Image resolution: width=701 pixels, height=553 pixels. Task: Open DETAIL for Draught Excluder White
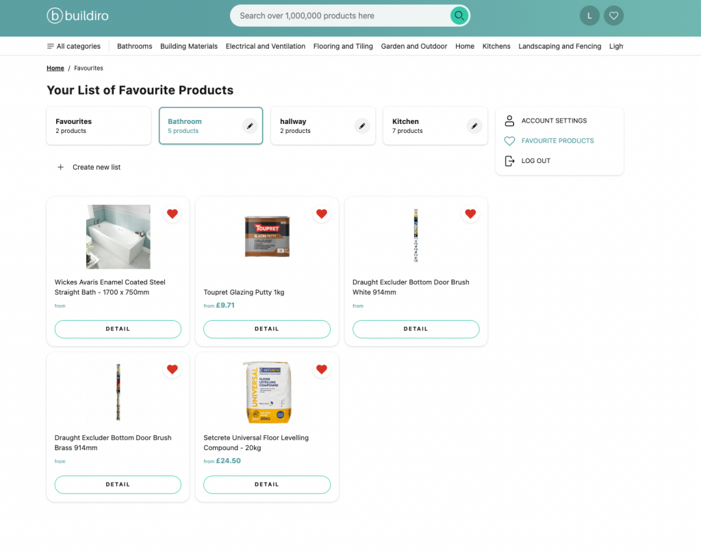416,330
